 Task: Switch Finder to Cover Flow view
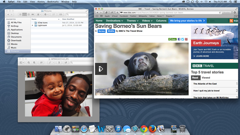(33, 14)
